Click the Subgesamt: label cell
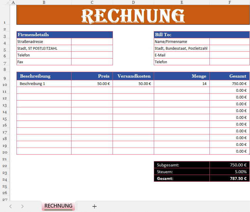 pyautogui.click(x=181, y=165)
